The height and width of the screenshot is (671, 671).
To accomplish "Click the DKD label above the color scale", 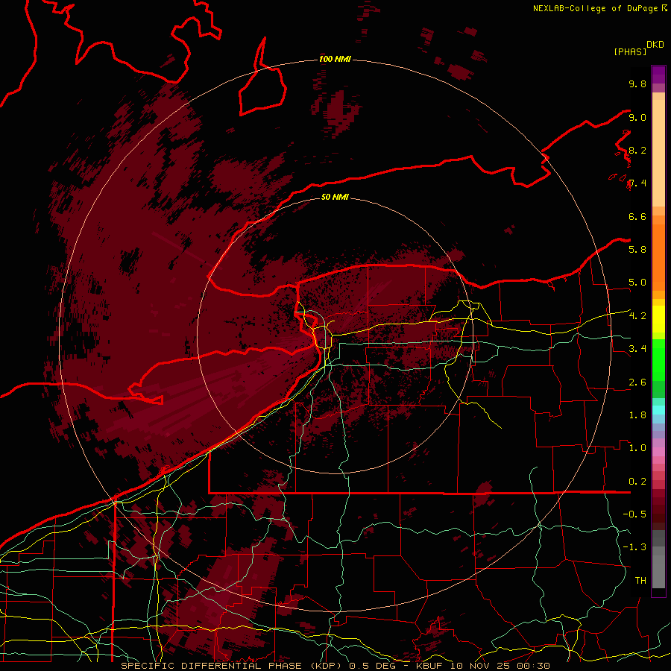I will point(655,45).
